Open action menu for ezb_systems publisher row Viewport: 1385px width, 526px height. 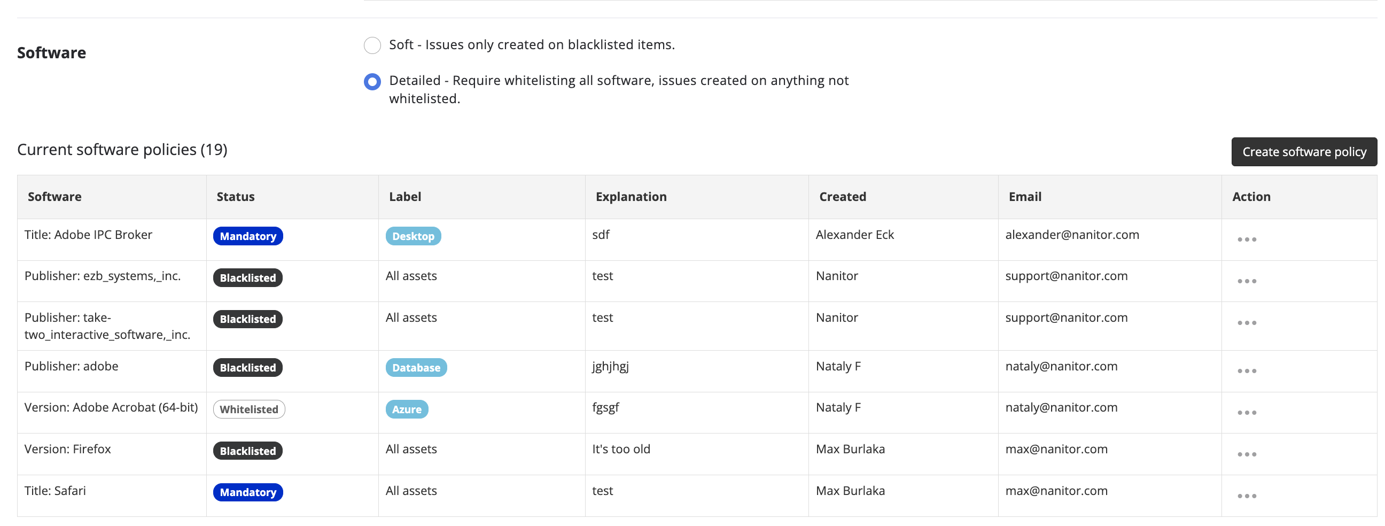pos(1246,281)
